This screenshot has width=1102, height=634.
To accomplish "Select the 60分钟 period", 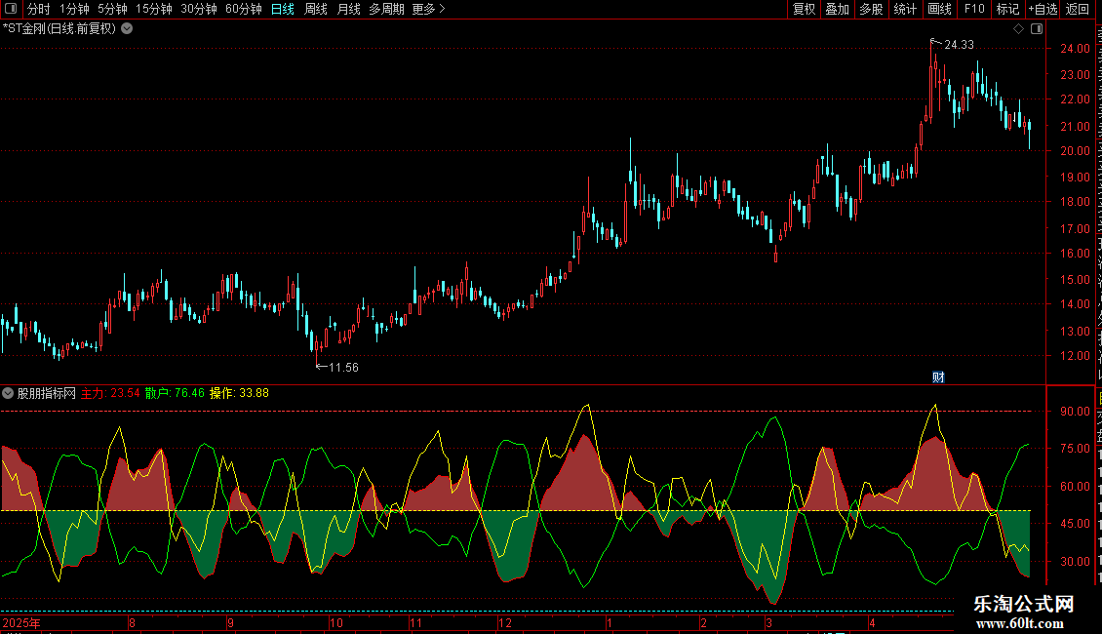I will pos(244,9).
